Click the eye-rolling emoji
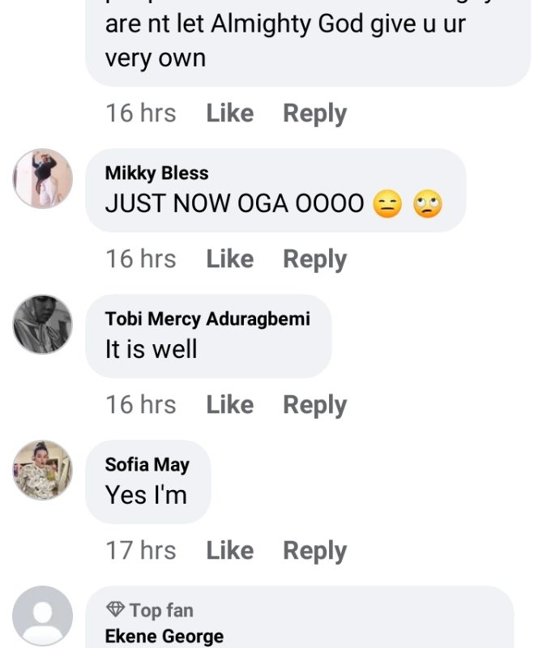Screen dimensions: 547x648 [x=427, y=203]
